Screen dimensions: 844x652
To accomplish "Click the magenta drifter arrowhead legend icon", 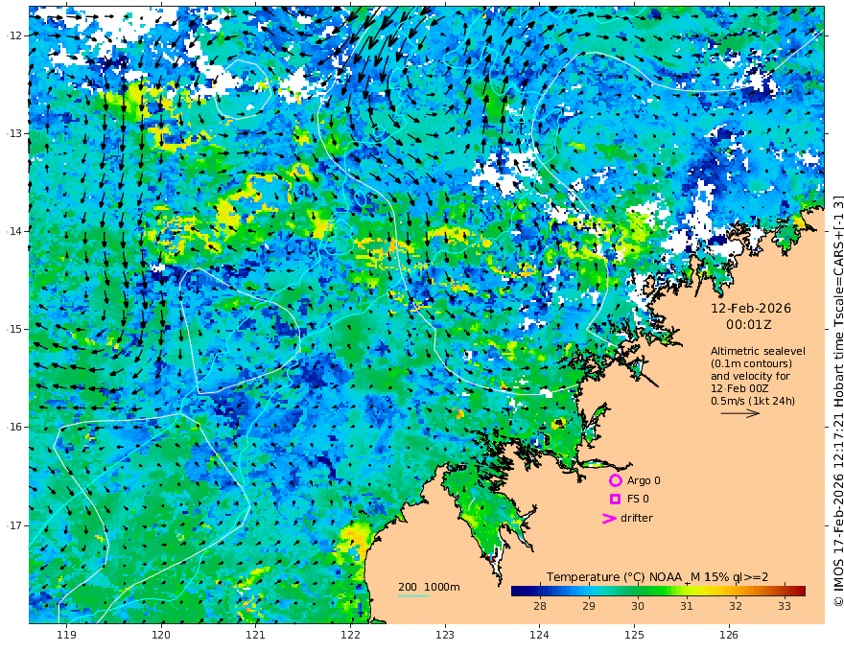I will coord(609,518).
